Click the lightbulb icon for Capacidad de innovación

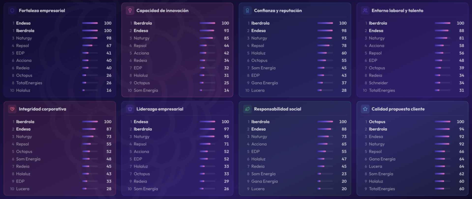tap(130, 11)
